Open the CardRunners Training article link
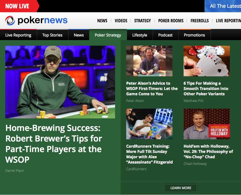 tap(149, 154)
